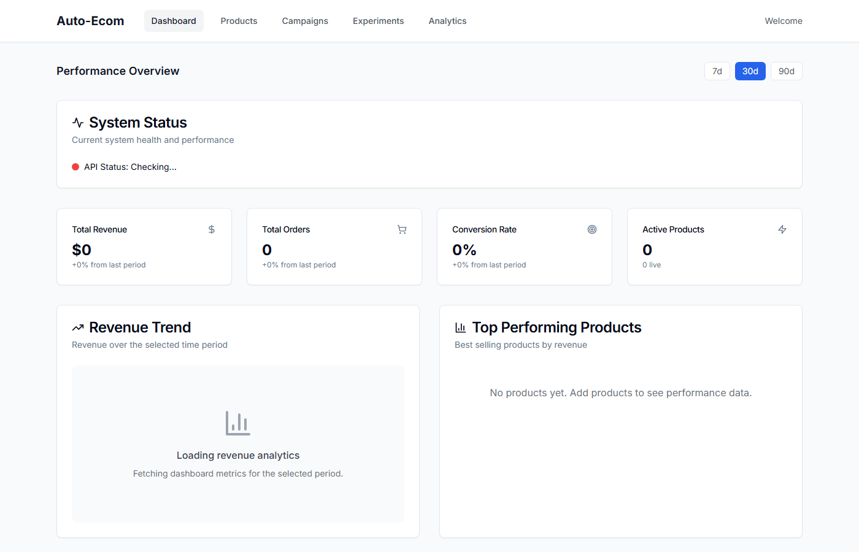Reselect the active 30d period
The height and width of the screenshot is (552, 859).
click(750, 71)
